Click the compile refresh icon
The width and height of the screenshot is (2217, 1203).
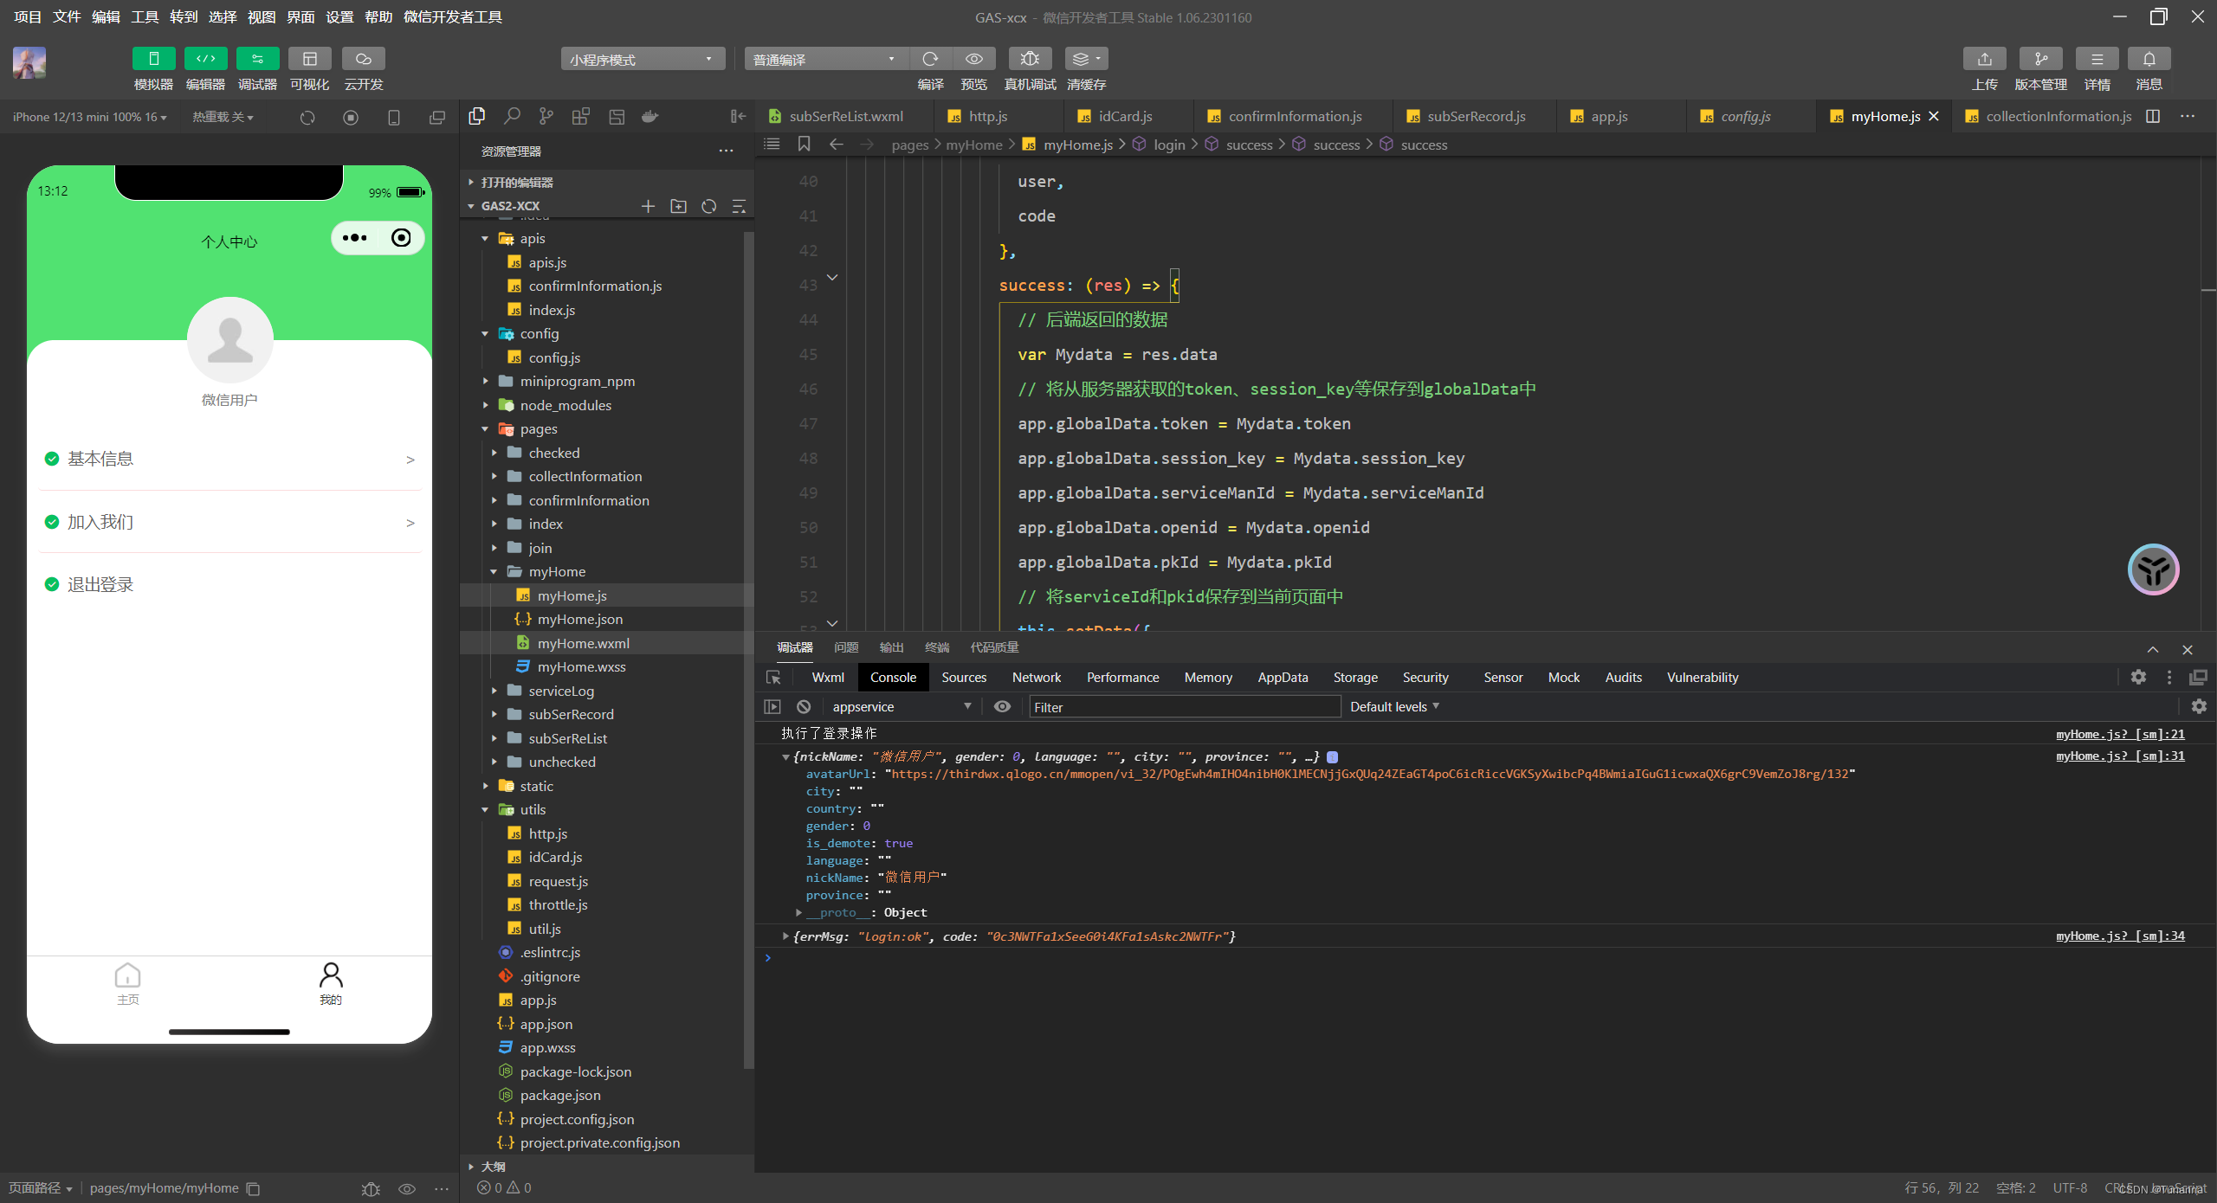coord(930,59)
